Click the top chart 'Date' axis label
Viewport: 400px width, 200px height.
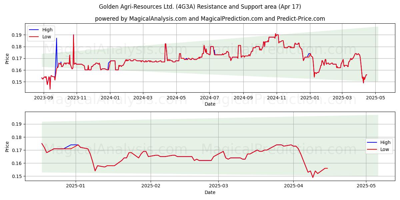[x=210, y=104]
